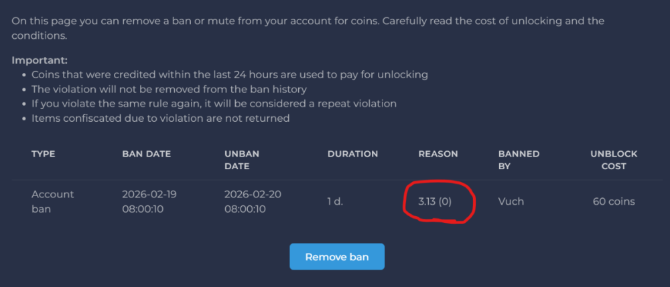This screenshot has height=287, width=670.
Task: Select the UNBAN DATE column header
Action: pos(242,160)
